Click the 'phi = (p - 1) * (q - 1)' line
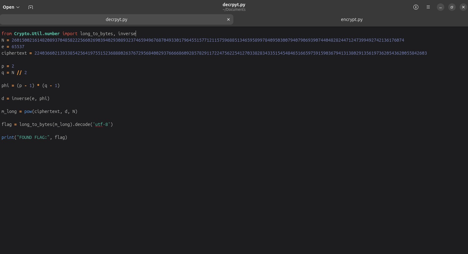The height and width of the screenshot is (254, 468). pos(31,85)
